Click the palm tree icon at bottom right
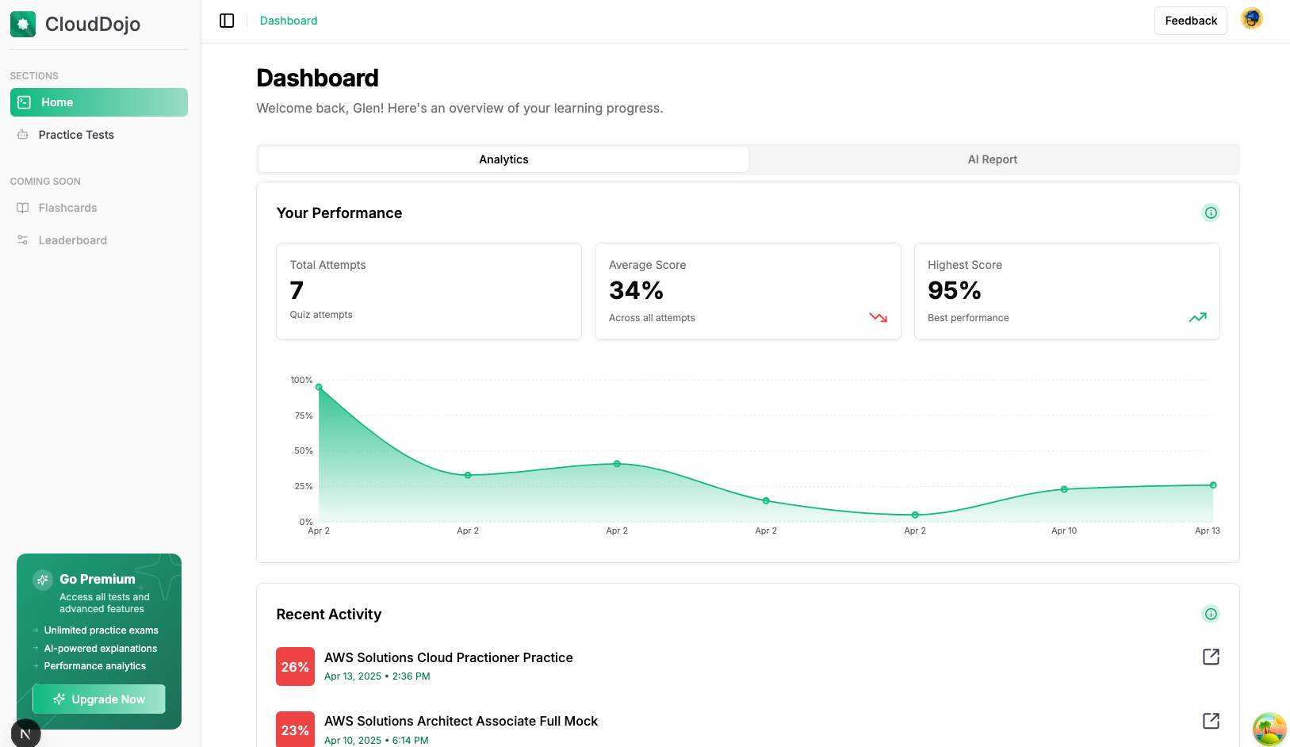The image size is (1290, 747). coord(1269,730)
